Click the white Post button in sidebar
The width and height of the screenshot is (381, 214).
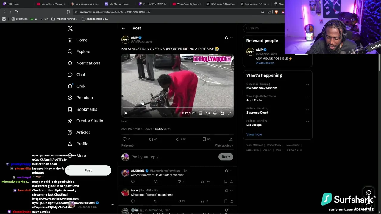pyautogui.click(x=88, y=170)
